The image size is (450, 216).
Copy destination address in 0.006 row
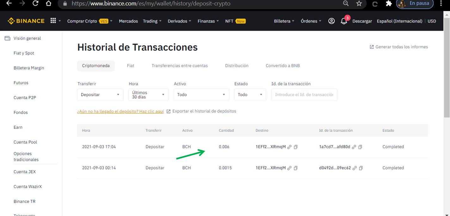(296, 147)
